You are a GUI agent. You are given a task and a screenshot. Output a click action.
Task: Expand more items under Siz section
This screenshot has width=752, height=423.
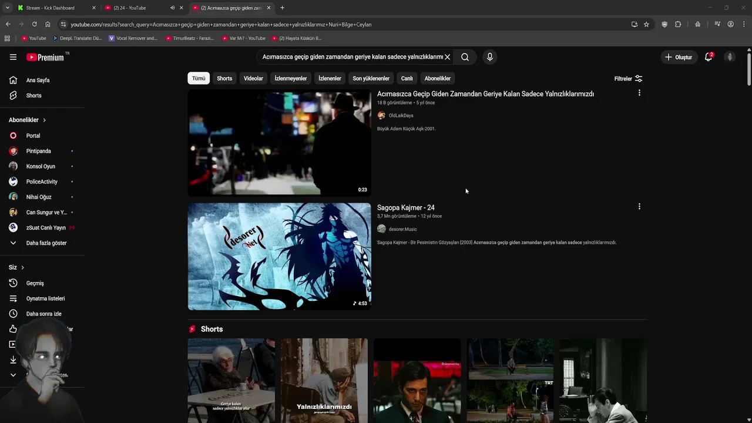(x=13, y=375)
